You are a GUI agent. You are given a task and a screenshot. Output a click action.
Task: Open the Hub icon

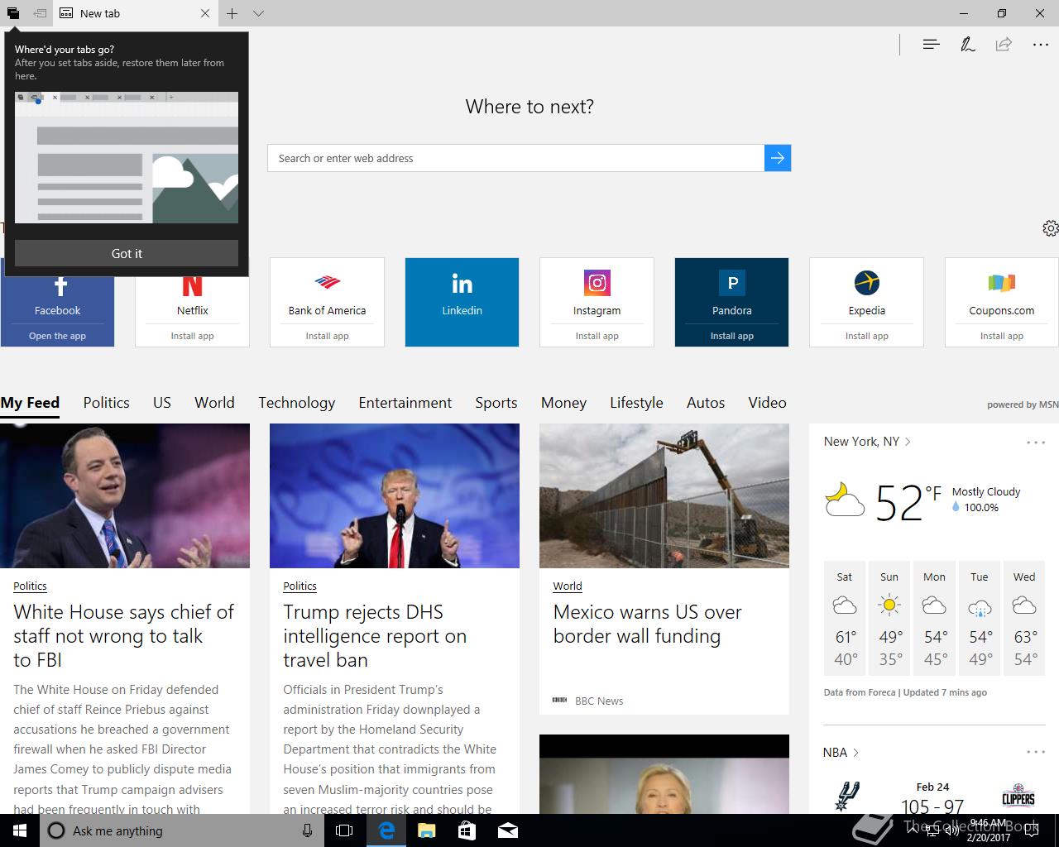pyautogui.click(x=931, y=45)
